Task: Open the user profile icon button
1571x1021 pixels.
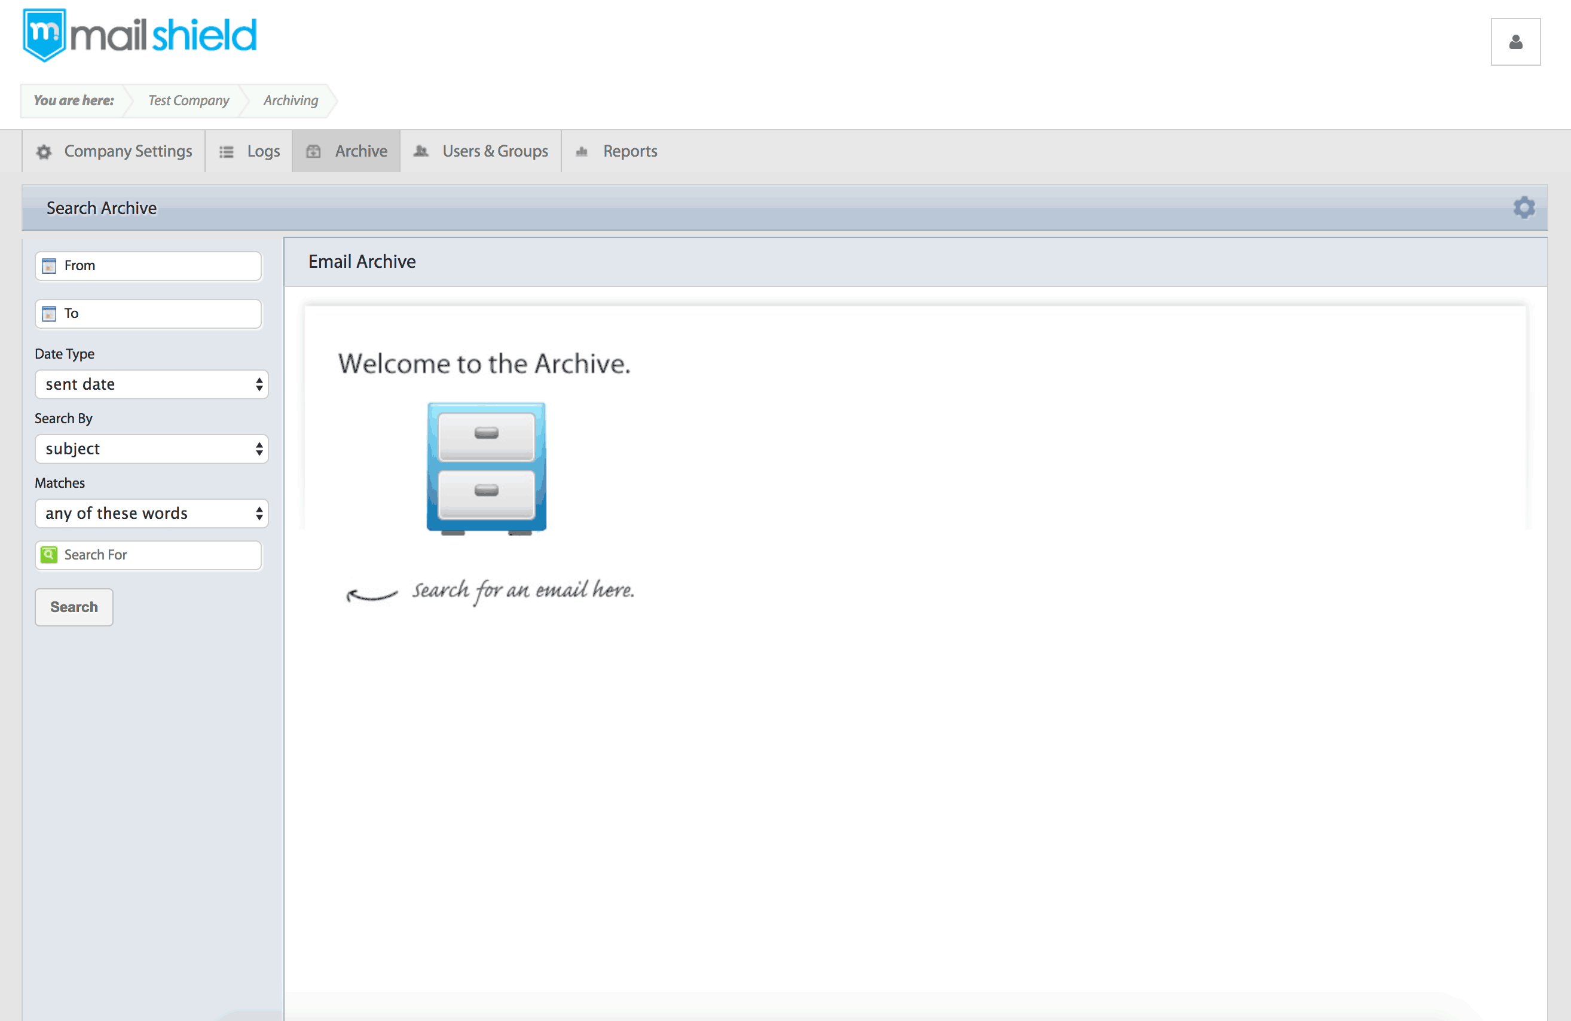Action: coord(1515,42)
